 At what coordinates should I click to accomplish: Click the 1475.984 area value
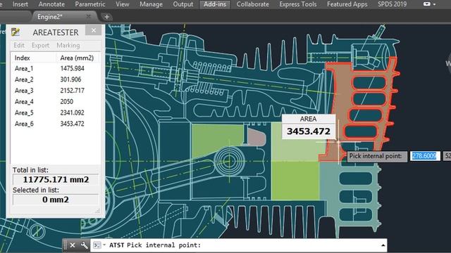tap(72, 69)
